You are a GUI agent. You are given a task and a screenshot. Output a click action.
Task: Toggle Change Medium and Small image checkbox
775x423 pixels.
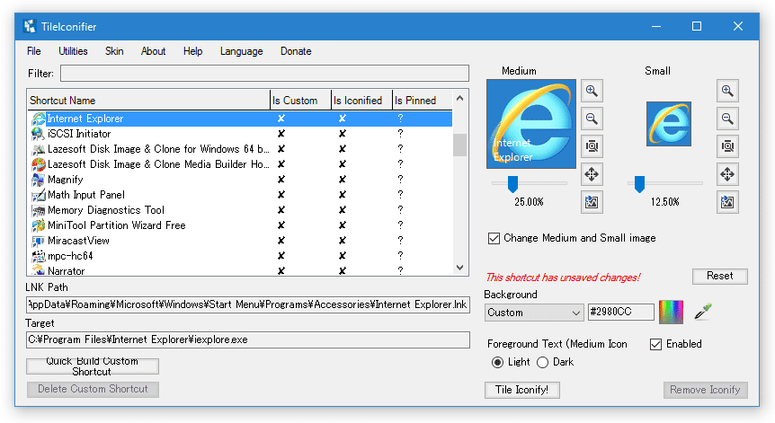point(494,238)
